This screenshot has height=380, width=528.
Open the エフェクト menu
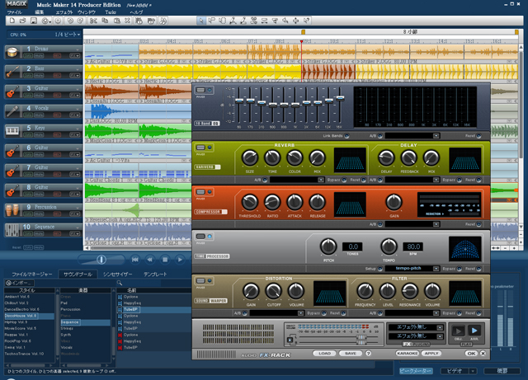point(64,12)
